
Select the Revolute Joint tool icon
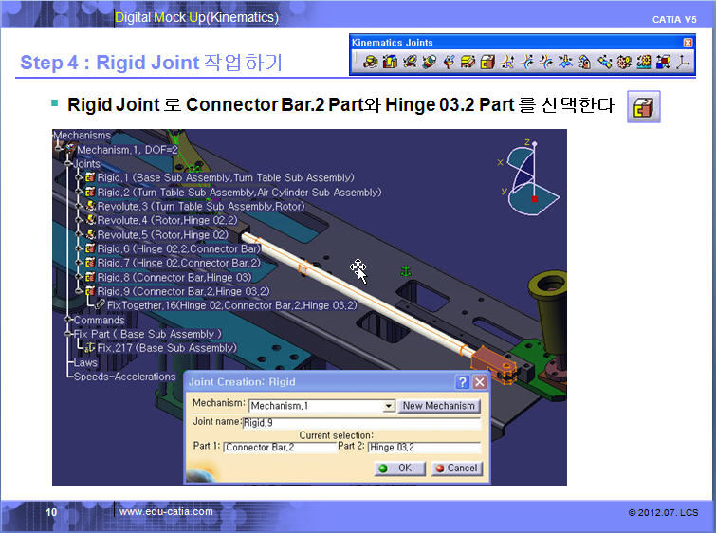pos(370,62)
